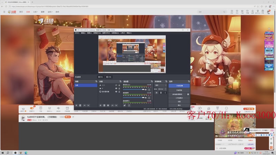Click 开始录制 start recording button
The width and height of the screenshot is (276, 155).
pos(179,90)
